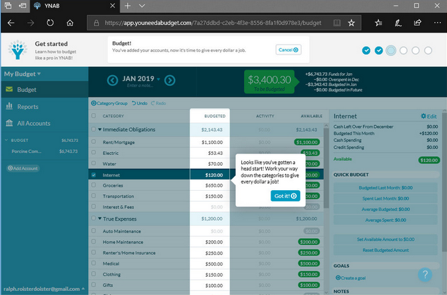This screenshot has width=447, height=295.
Task: Open the help question mark bubble
Action: tap(425, 275)
